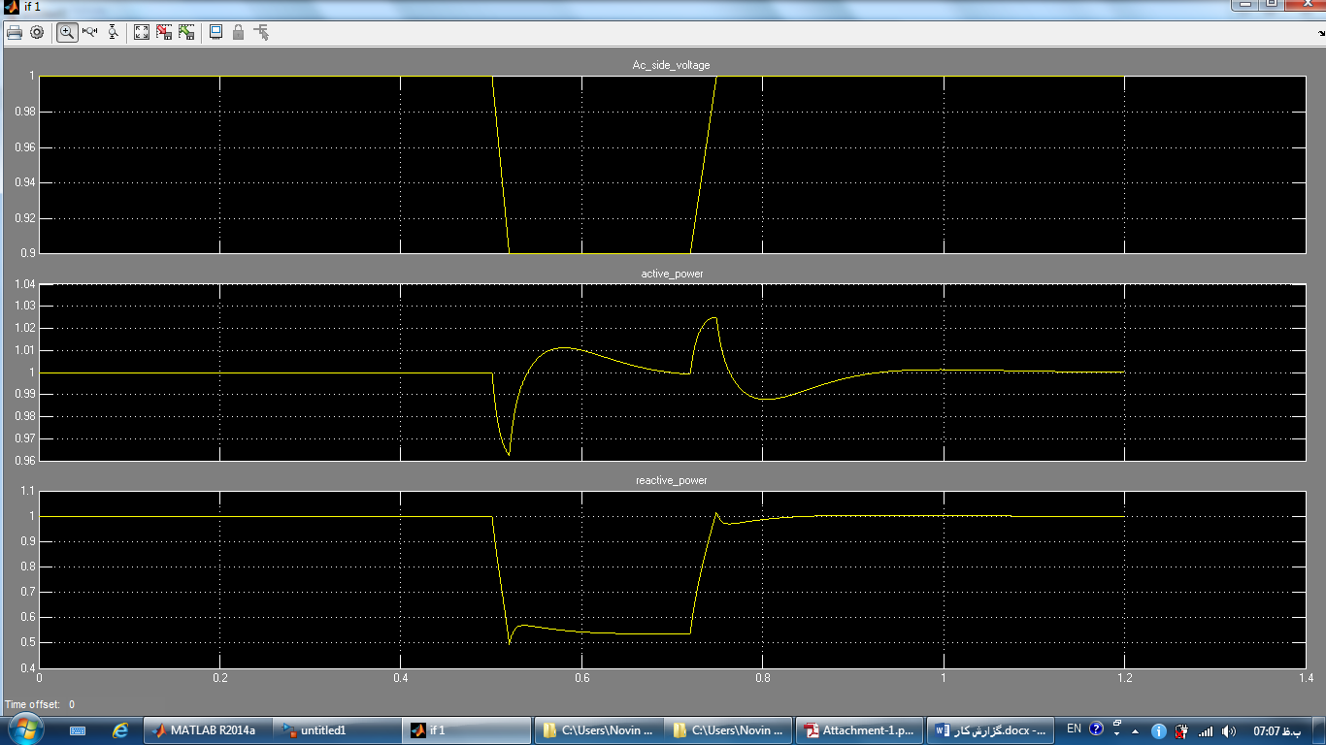Open the Attachment-1 PDF taskbar button

click(858, 730)
